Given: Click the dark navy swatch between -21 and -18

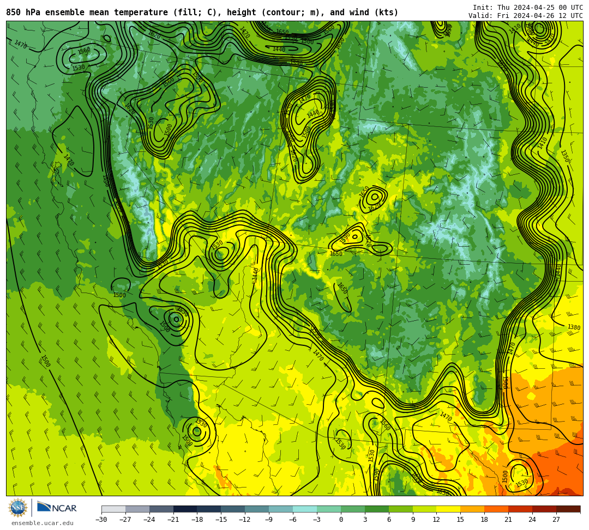Looking at the screenshot, I should tap(185, 509).
